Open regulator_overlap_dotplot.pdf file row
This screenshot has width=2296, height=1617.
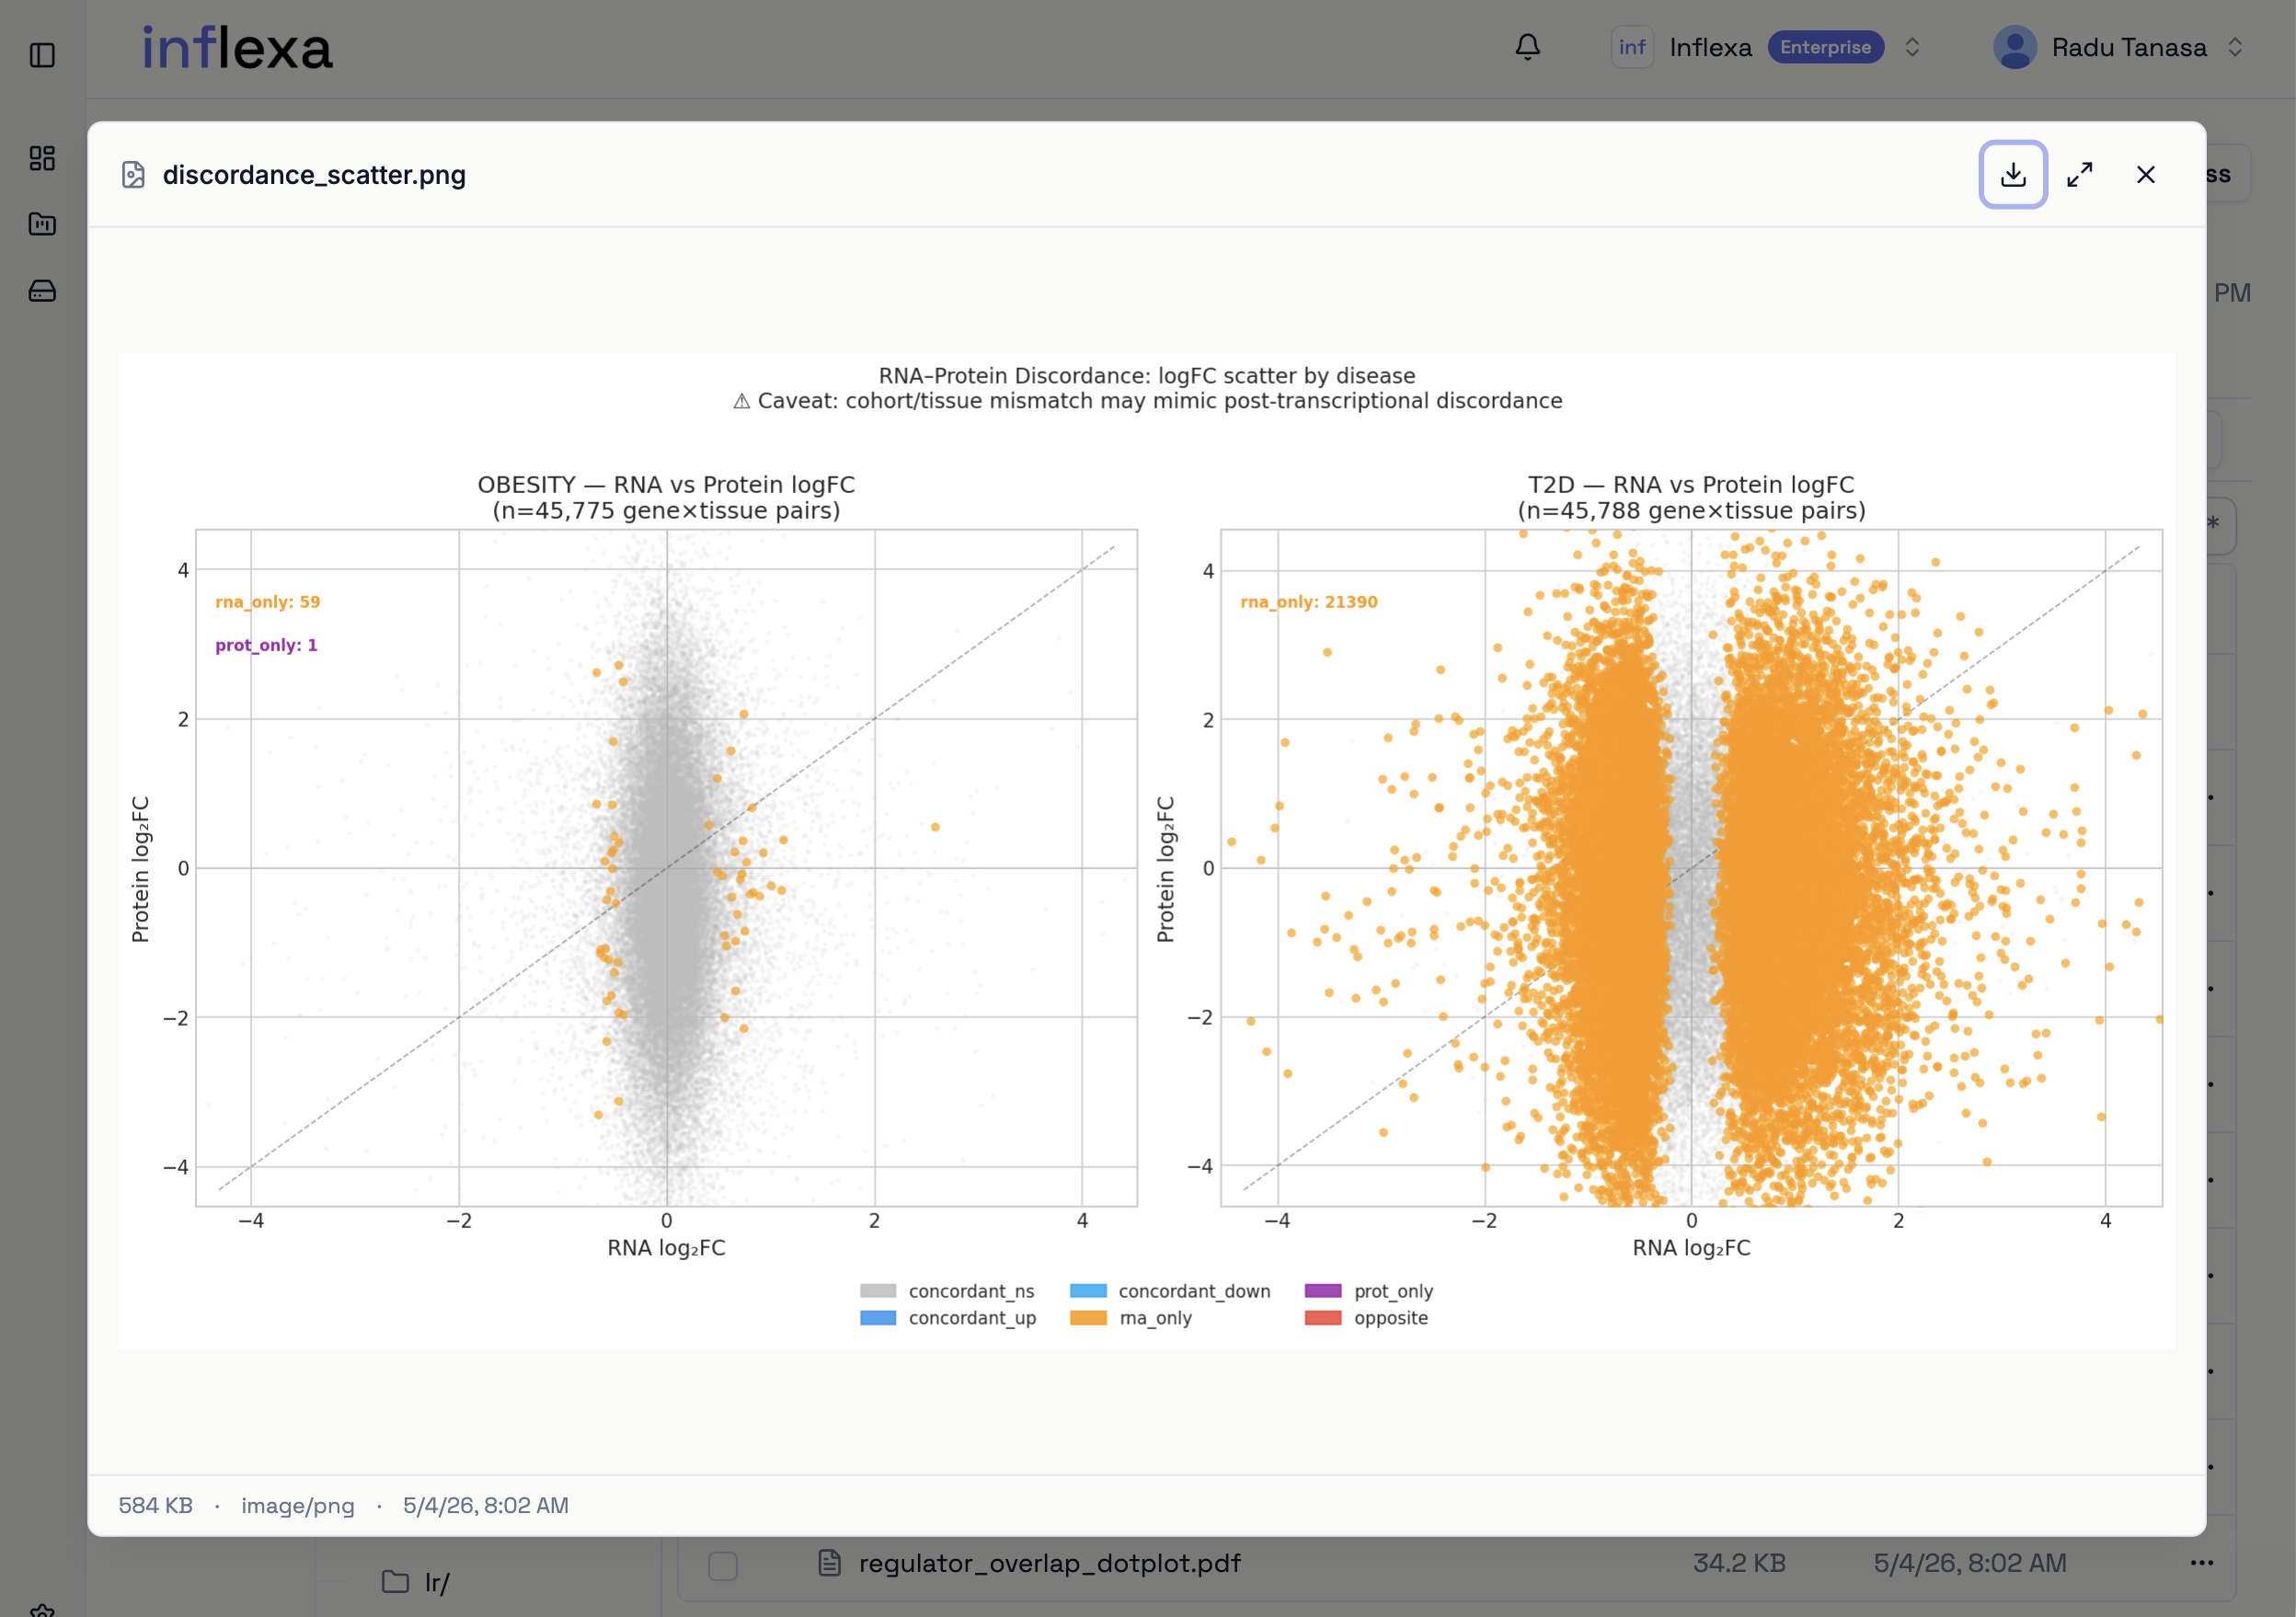point(1455,1563)
